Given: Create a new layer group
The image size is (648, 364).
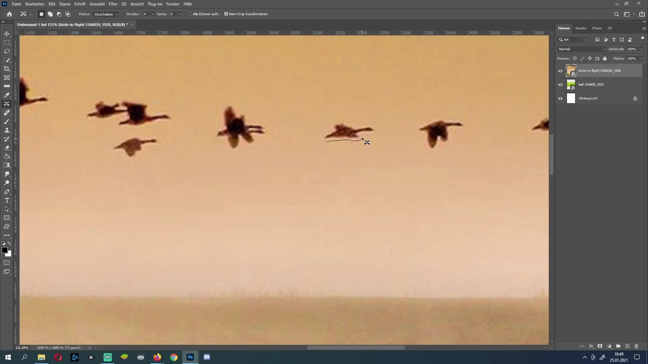Looking at the screenshot, I should coord(618,346).
